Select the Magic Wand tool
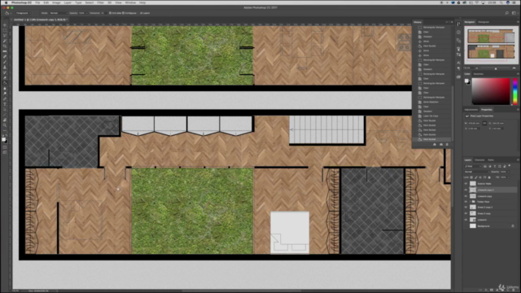521x293 pixels. 5,41
